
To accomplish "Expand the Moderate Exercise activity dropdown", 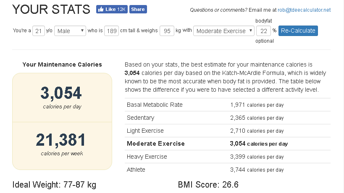I will pos(224,31).
